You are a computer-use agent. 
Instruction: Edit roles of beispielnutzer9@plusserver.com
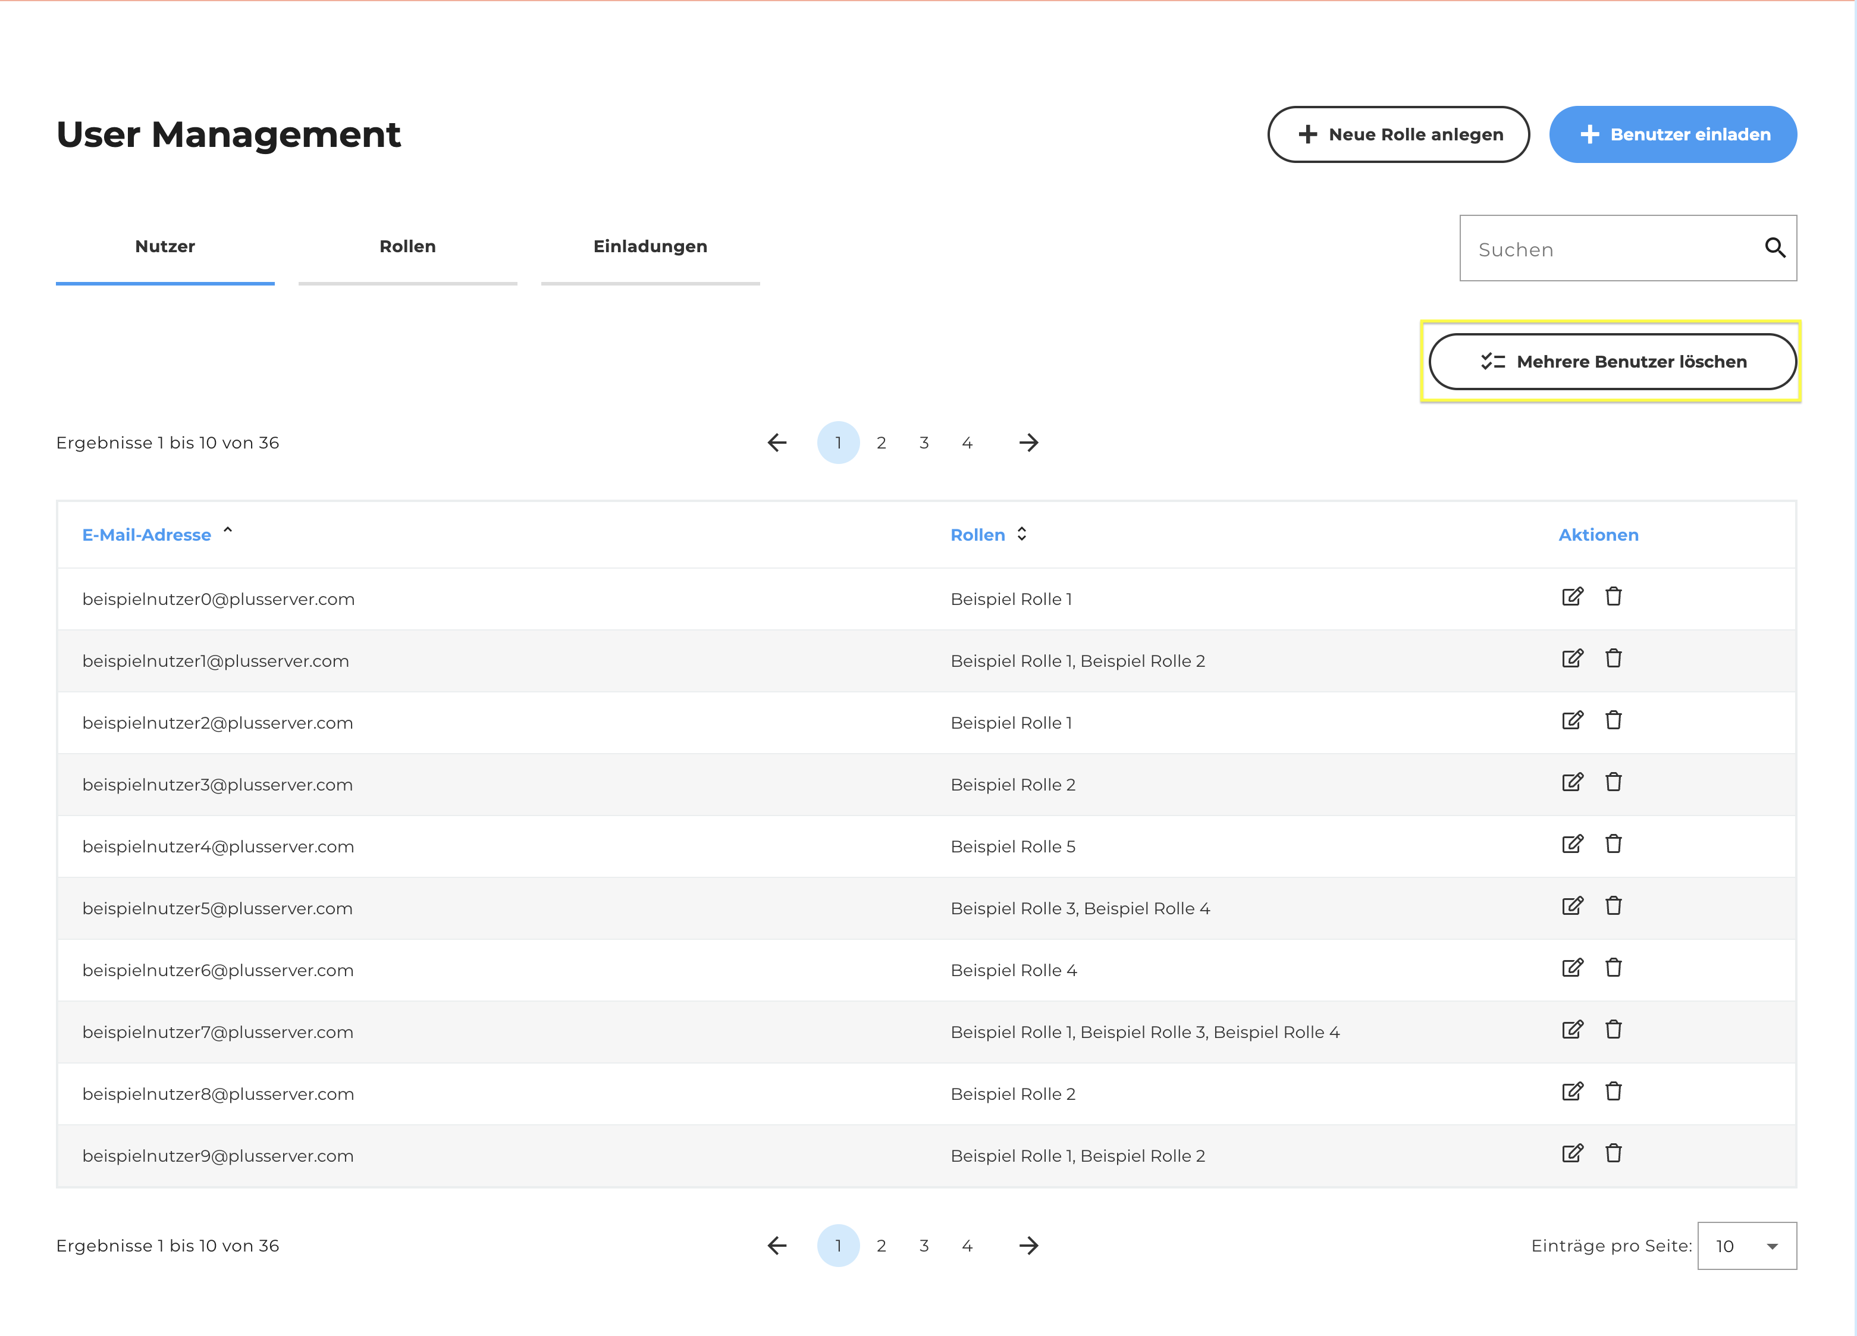[1572, 1153]
